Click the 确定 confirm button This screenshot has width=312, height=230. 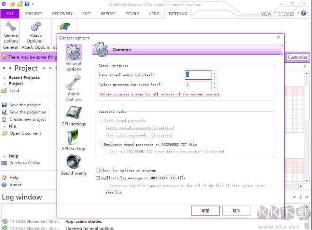[205, 211]
